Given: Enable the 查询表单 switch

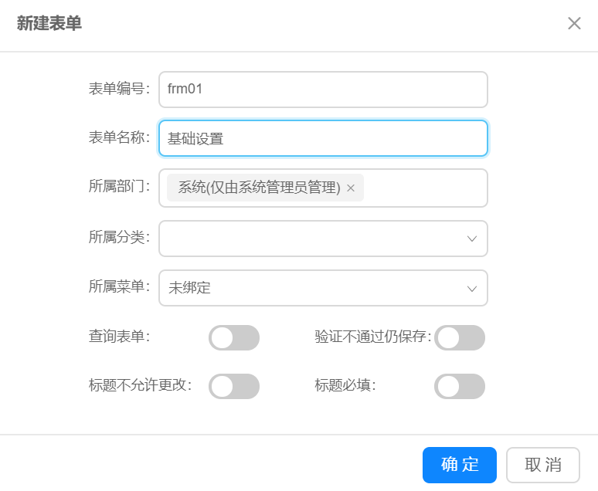Looking at the screenshot, I should coord(233,338).
